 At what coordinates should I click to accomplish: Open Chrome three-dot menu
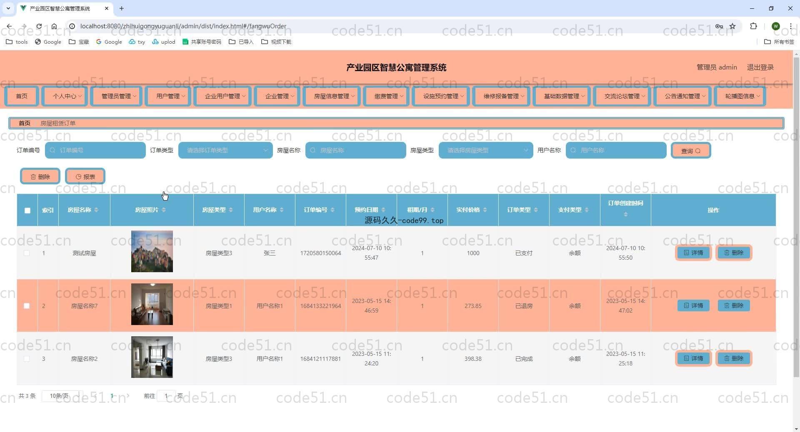(x=790, y=26)
